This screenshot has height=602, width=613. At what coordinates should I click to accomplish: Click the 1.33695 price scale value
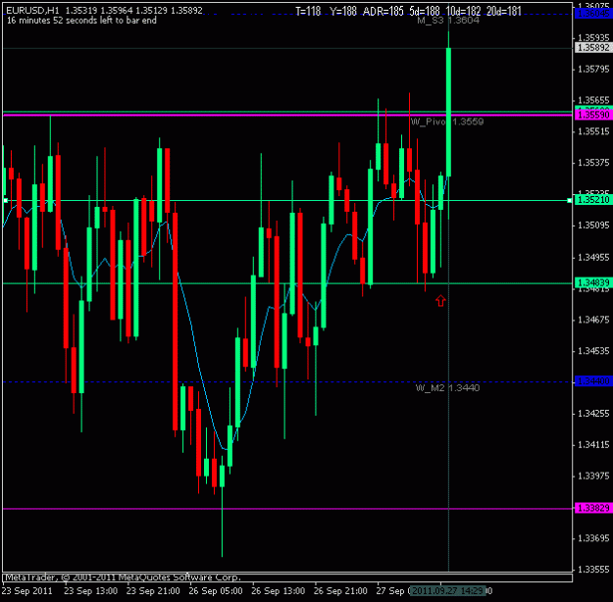pos(593,538)
